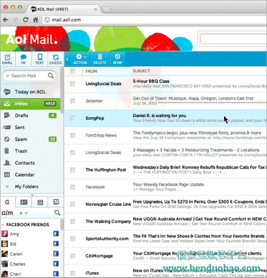Click the AIM buddy search icon
Image resolution: width=267 pixels, height=278 pixels.
57,213
